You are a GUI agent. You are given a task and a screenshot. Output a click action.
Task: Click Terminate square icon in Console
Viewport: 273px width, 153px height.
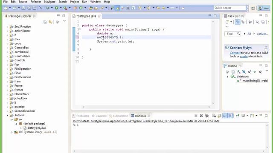point(196,116)
